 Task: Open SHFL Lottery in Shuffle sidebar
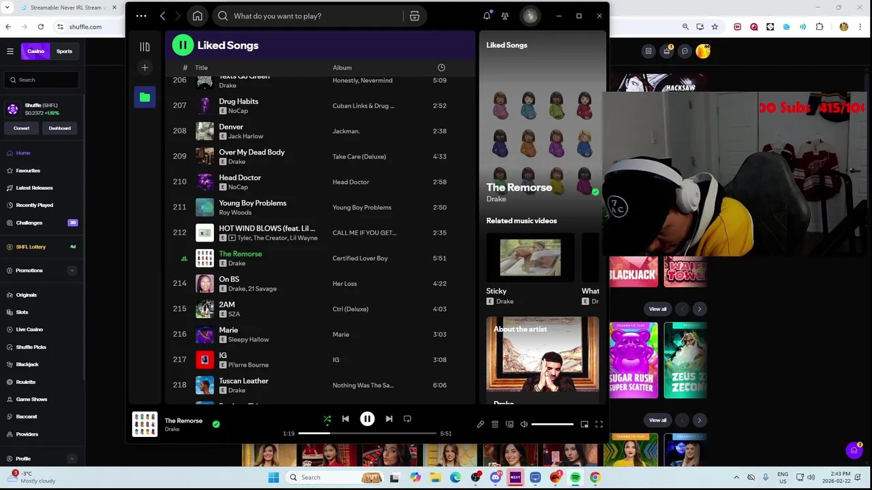(31, 247)
